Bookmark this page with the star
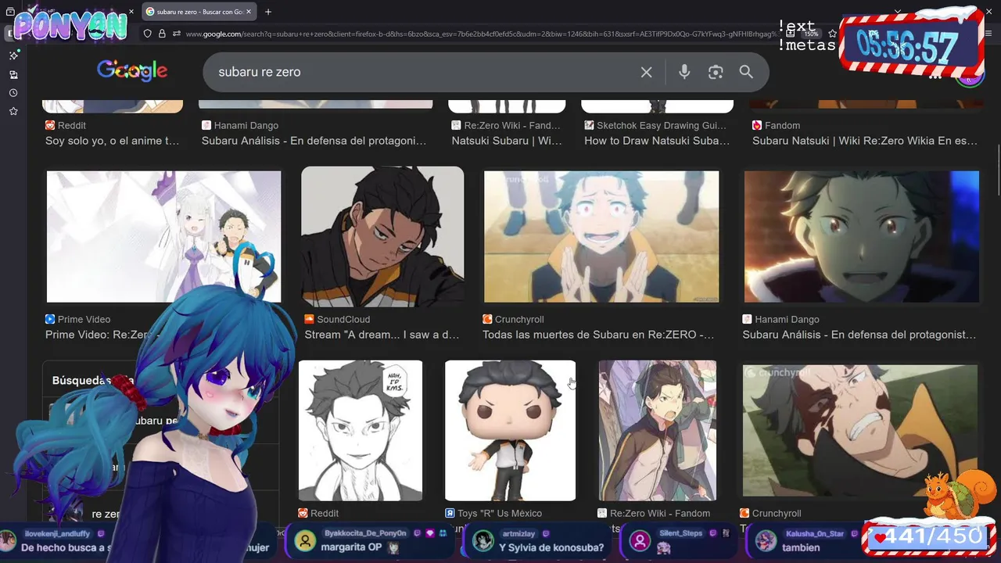This screenshot has height=563, width=1001. (832, 34)
